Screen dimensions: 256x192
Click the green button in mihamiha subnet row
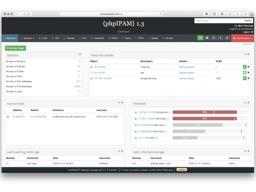tap(245, 67)
